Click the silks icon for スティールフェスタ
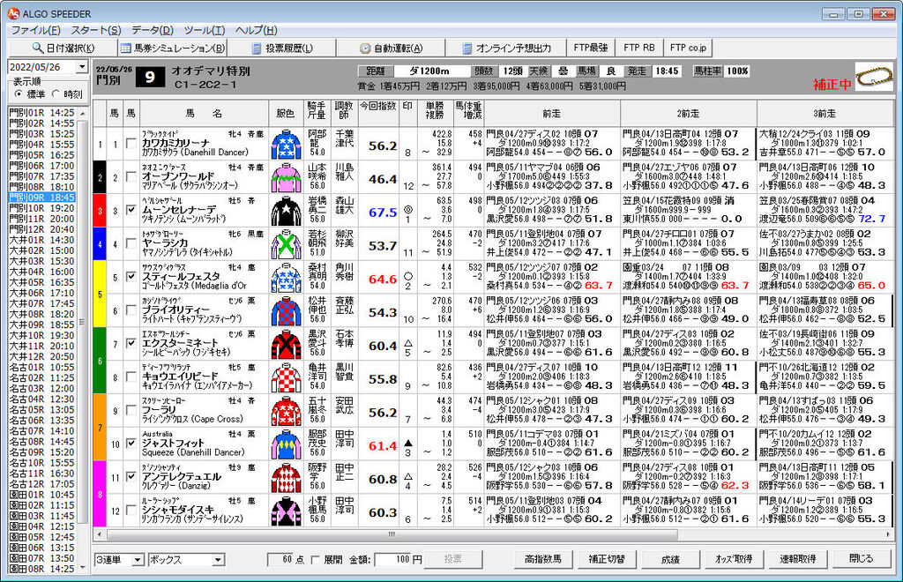This screenshot has width=903, height=582. click(287, 278)
